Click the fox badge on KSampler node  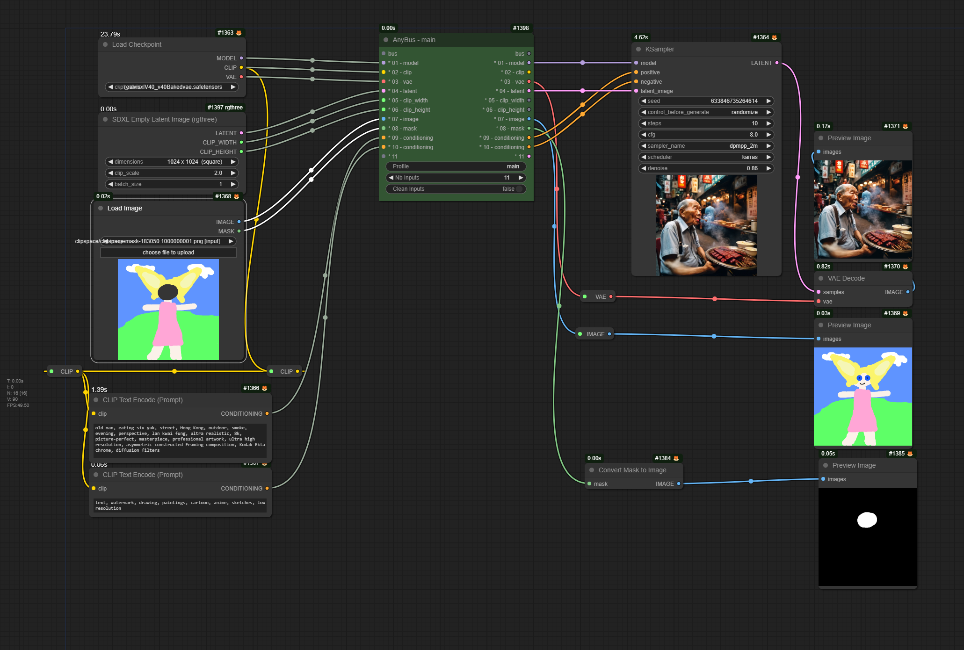click(x=775, y=37)
